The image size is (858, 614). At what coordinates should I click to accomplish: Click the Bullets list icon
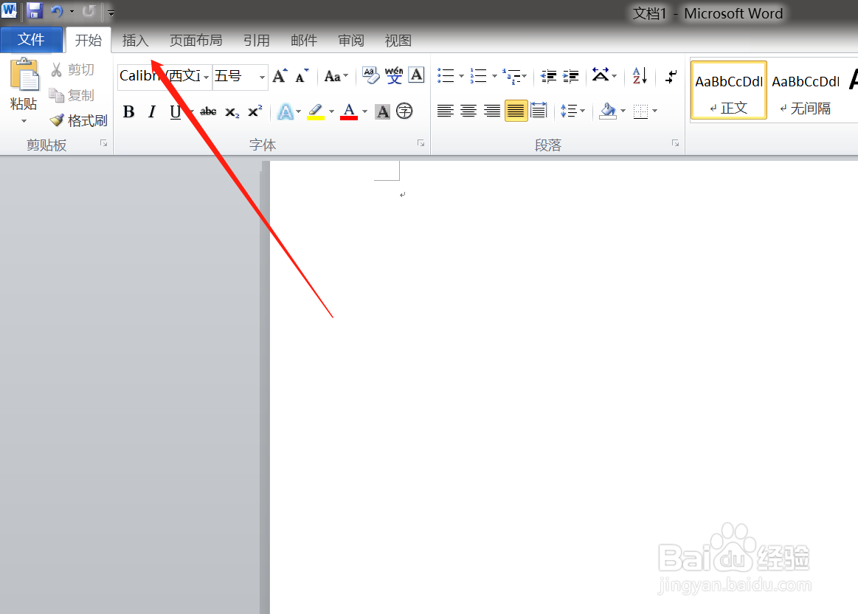pyautogui.click(x=446, y=75)
